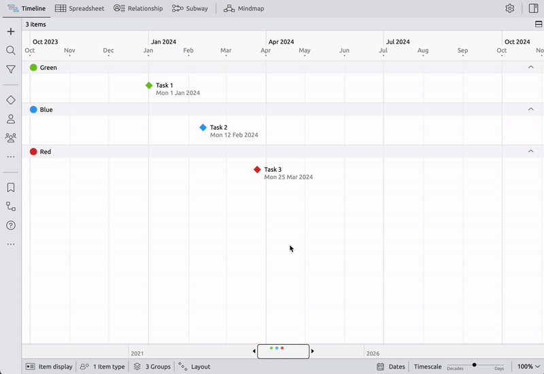Click the blue Task 2 diamond
544x374 pixels.
pos(203,128)
